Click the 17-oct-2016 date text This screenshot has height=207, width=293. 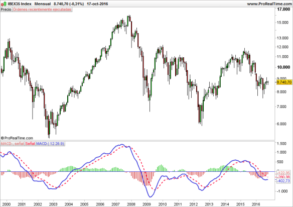click(97, 4)
